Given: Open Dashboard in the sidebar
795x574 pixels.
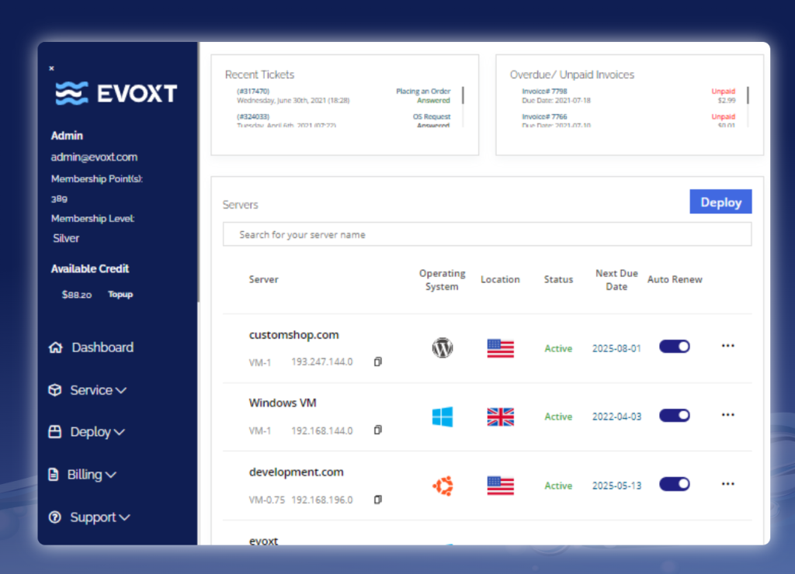Looking at the screenshot, I should (x=102, y=348).
